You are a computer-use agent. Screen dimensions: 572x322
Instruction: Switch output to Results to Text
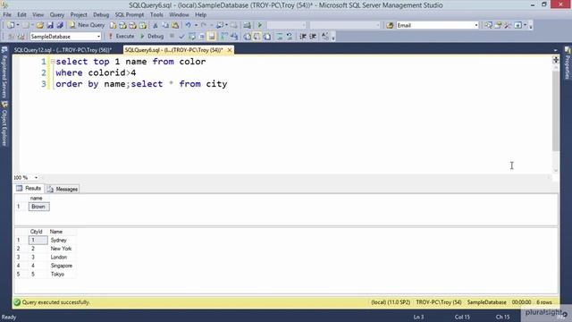[248, 37]
